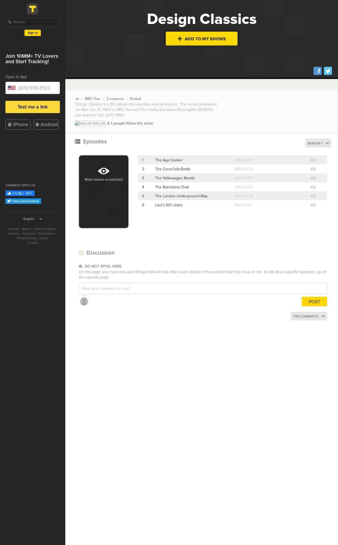Share show on Twitter icon

pos(328,71)
